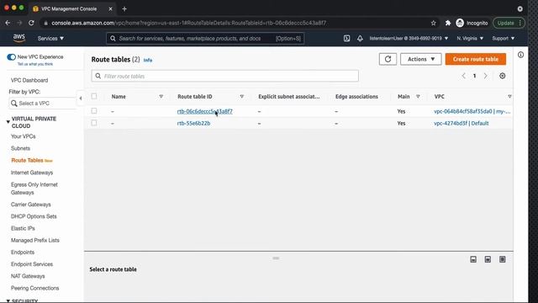This screenshot has width=538, height=303.
Task: Open route table rtb-06c6deccc5c43a8f7 link
Action: 205,111
